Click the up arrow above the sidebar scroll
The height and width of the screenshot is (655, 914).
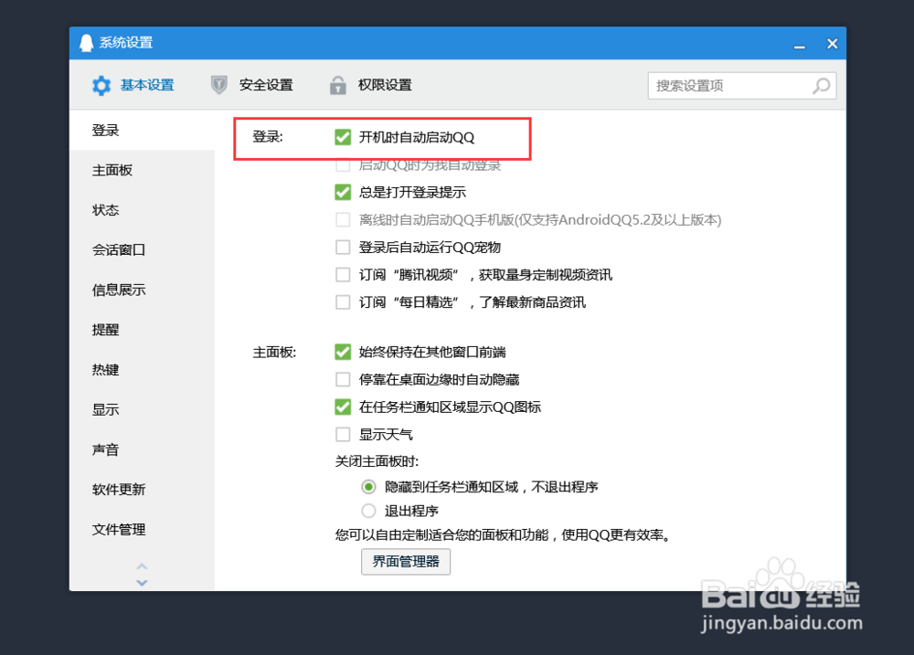pos(143,564)
